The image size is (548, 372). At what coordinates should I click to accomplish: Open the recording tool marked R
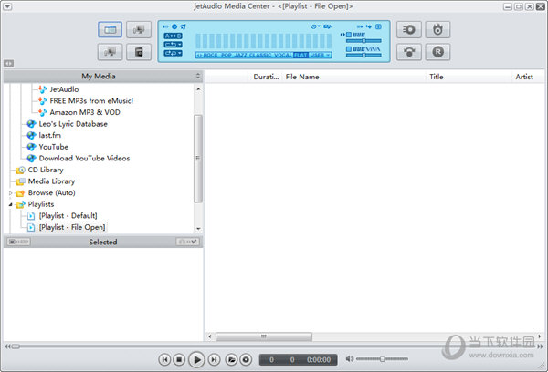(437, 52)
